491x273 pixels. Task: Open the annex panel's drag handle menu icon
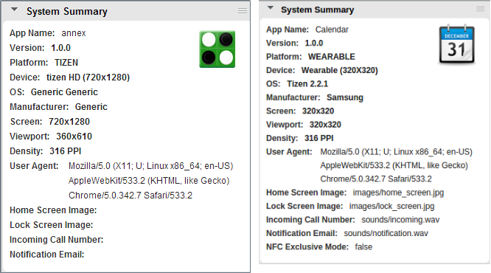(243, 11)
